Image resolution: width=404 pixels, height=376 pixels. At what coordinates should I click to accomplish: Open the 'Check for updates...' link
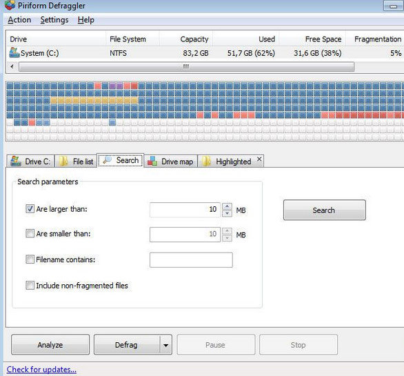[41, 369]
